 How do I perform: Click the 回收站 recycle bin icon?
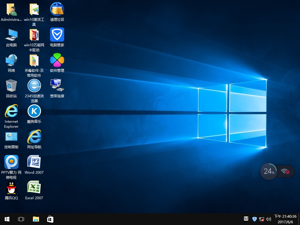11,86
